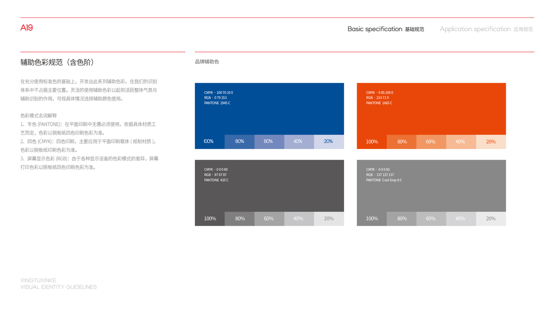Click the XINGTUXINKE footer text
Screen dimensions: 555x312
coord(38,280)
